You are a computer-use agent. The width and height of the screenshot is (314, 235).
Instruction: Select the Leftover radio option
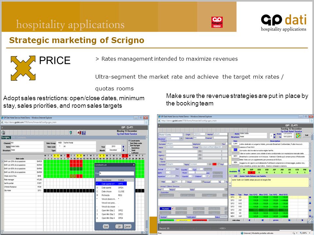[131, 153]
